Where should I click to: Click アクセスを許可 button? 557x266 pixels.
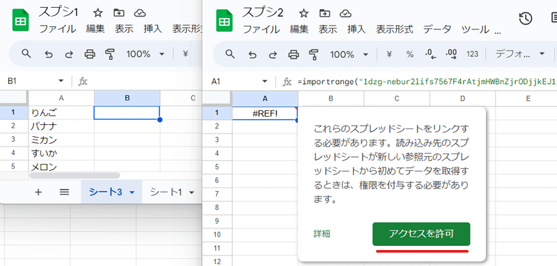pos(421,234)
